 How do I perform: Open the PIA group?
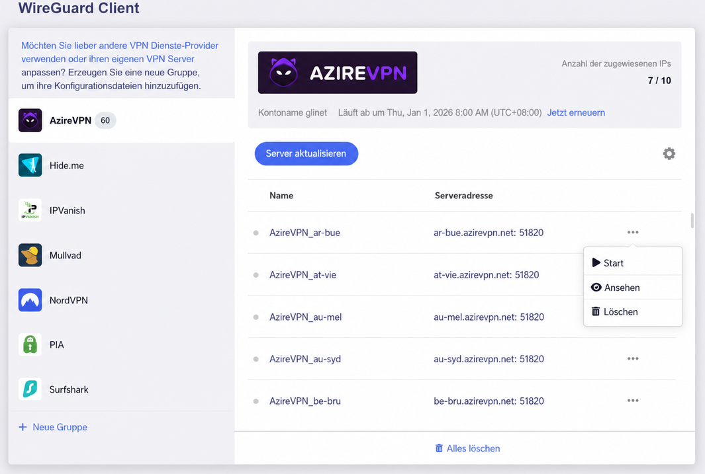(121, 344)
